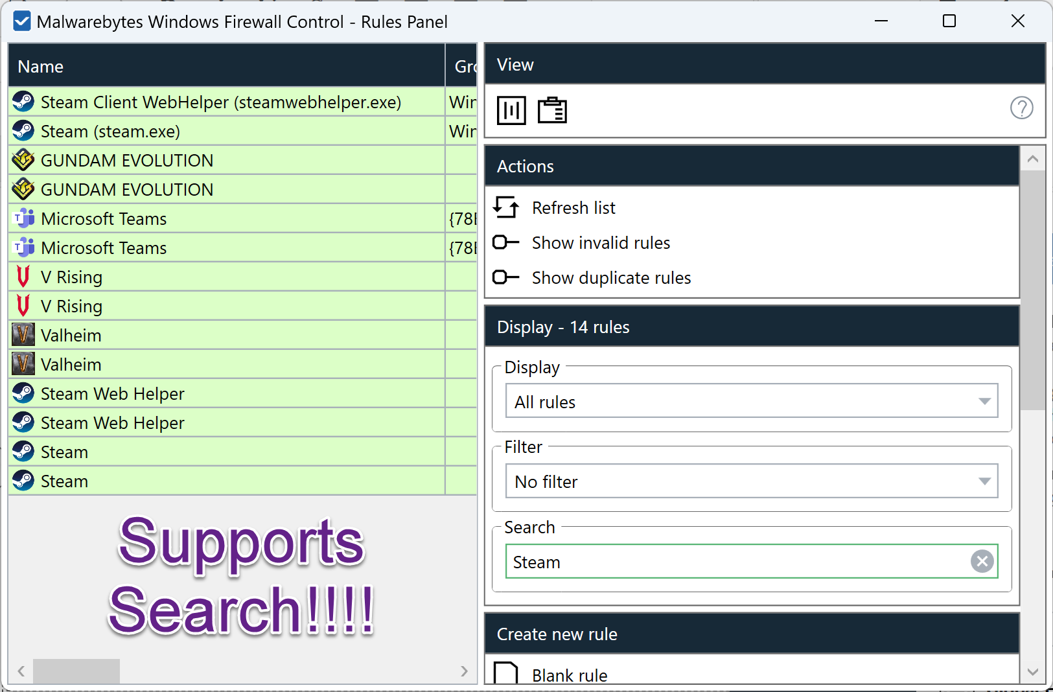The height and width of the screenshot is (692, 1053).
Task: Maximize the Rules Panel window
Action: (949, 21)
